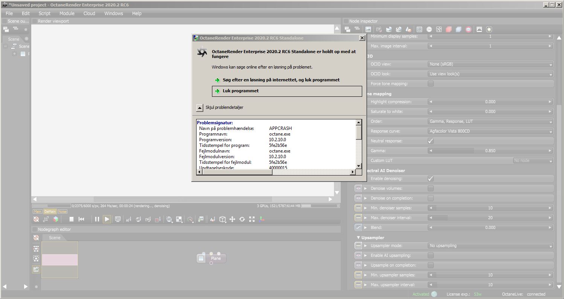Click the stacked blue layers icon in Node inspector

(459, 29)
